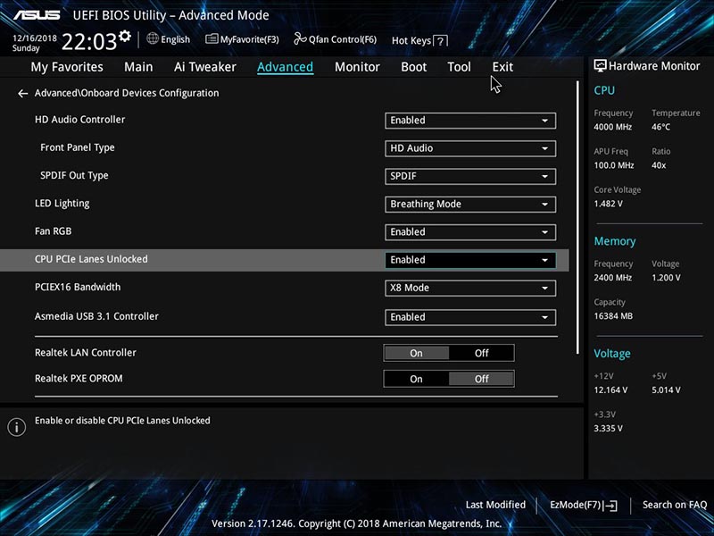Click the settings gear next to the clock

pos(125,38)
